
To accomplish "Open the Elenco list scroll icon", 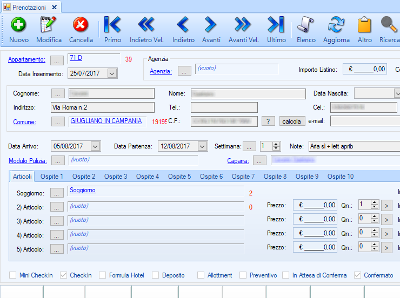I will coord(306,25).
